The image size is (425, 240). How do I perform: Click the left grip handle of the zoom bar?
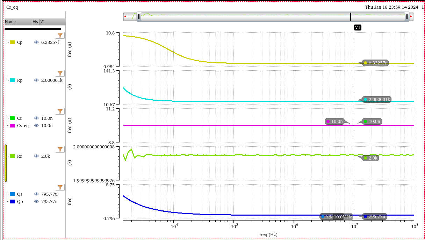coord(139,16)
